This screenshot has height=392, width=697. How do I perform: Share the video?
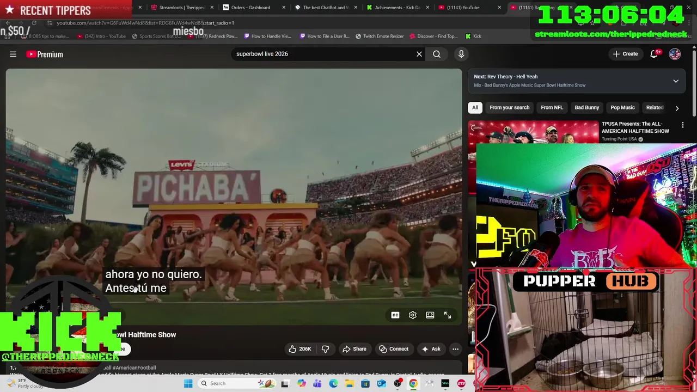(x=354, y=349)
